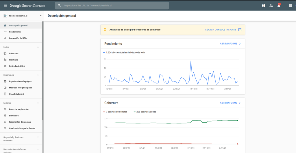Image resolution: width=296 pixels, height=153 pixels.
Task: Open Métricas web principales report
Action: coord(21,88)
